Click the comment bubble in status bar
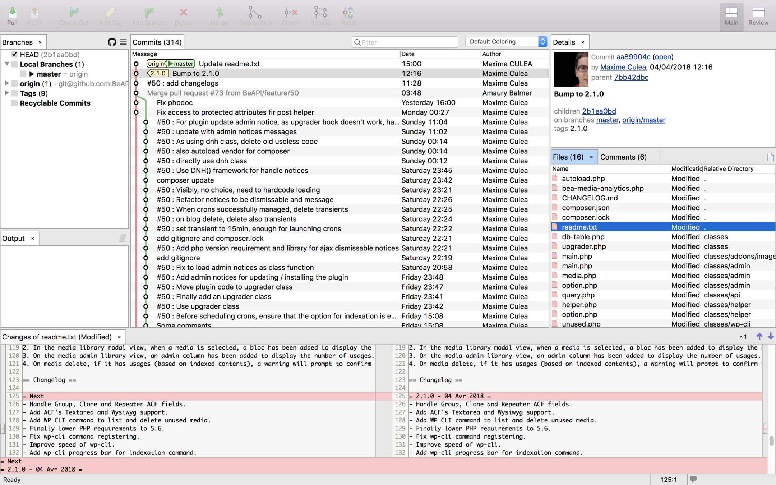The image size is (776, 485). (x=693, y=479)
